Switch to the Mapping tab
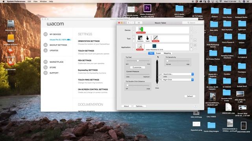The image size is (252, 141). pos(167,53)
